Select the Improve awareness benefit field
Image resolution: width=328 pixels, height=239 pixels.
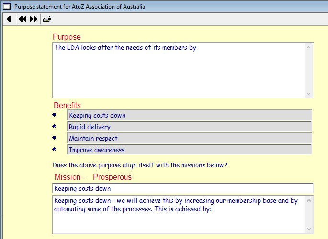click(x=189, y=150)
